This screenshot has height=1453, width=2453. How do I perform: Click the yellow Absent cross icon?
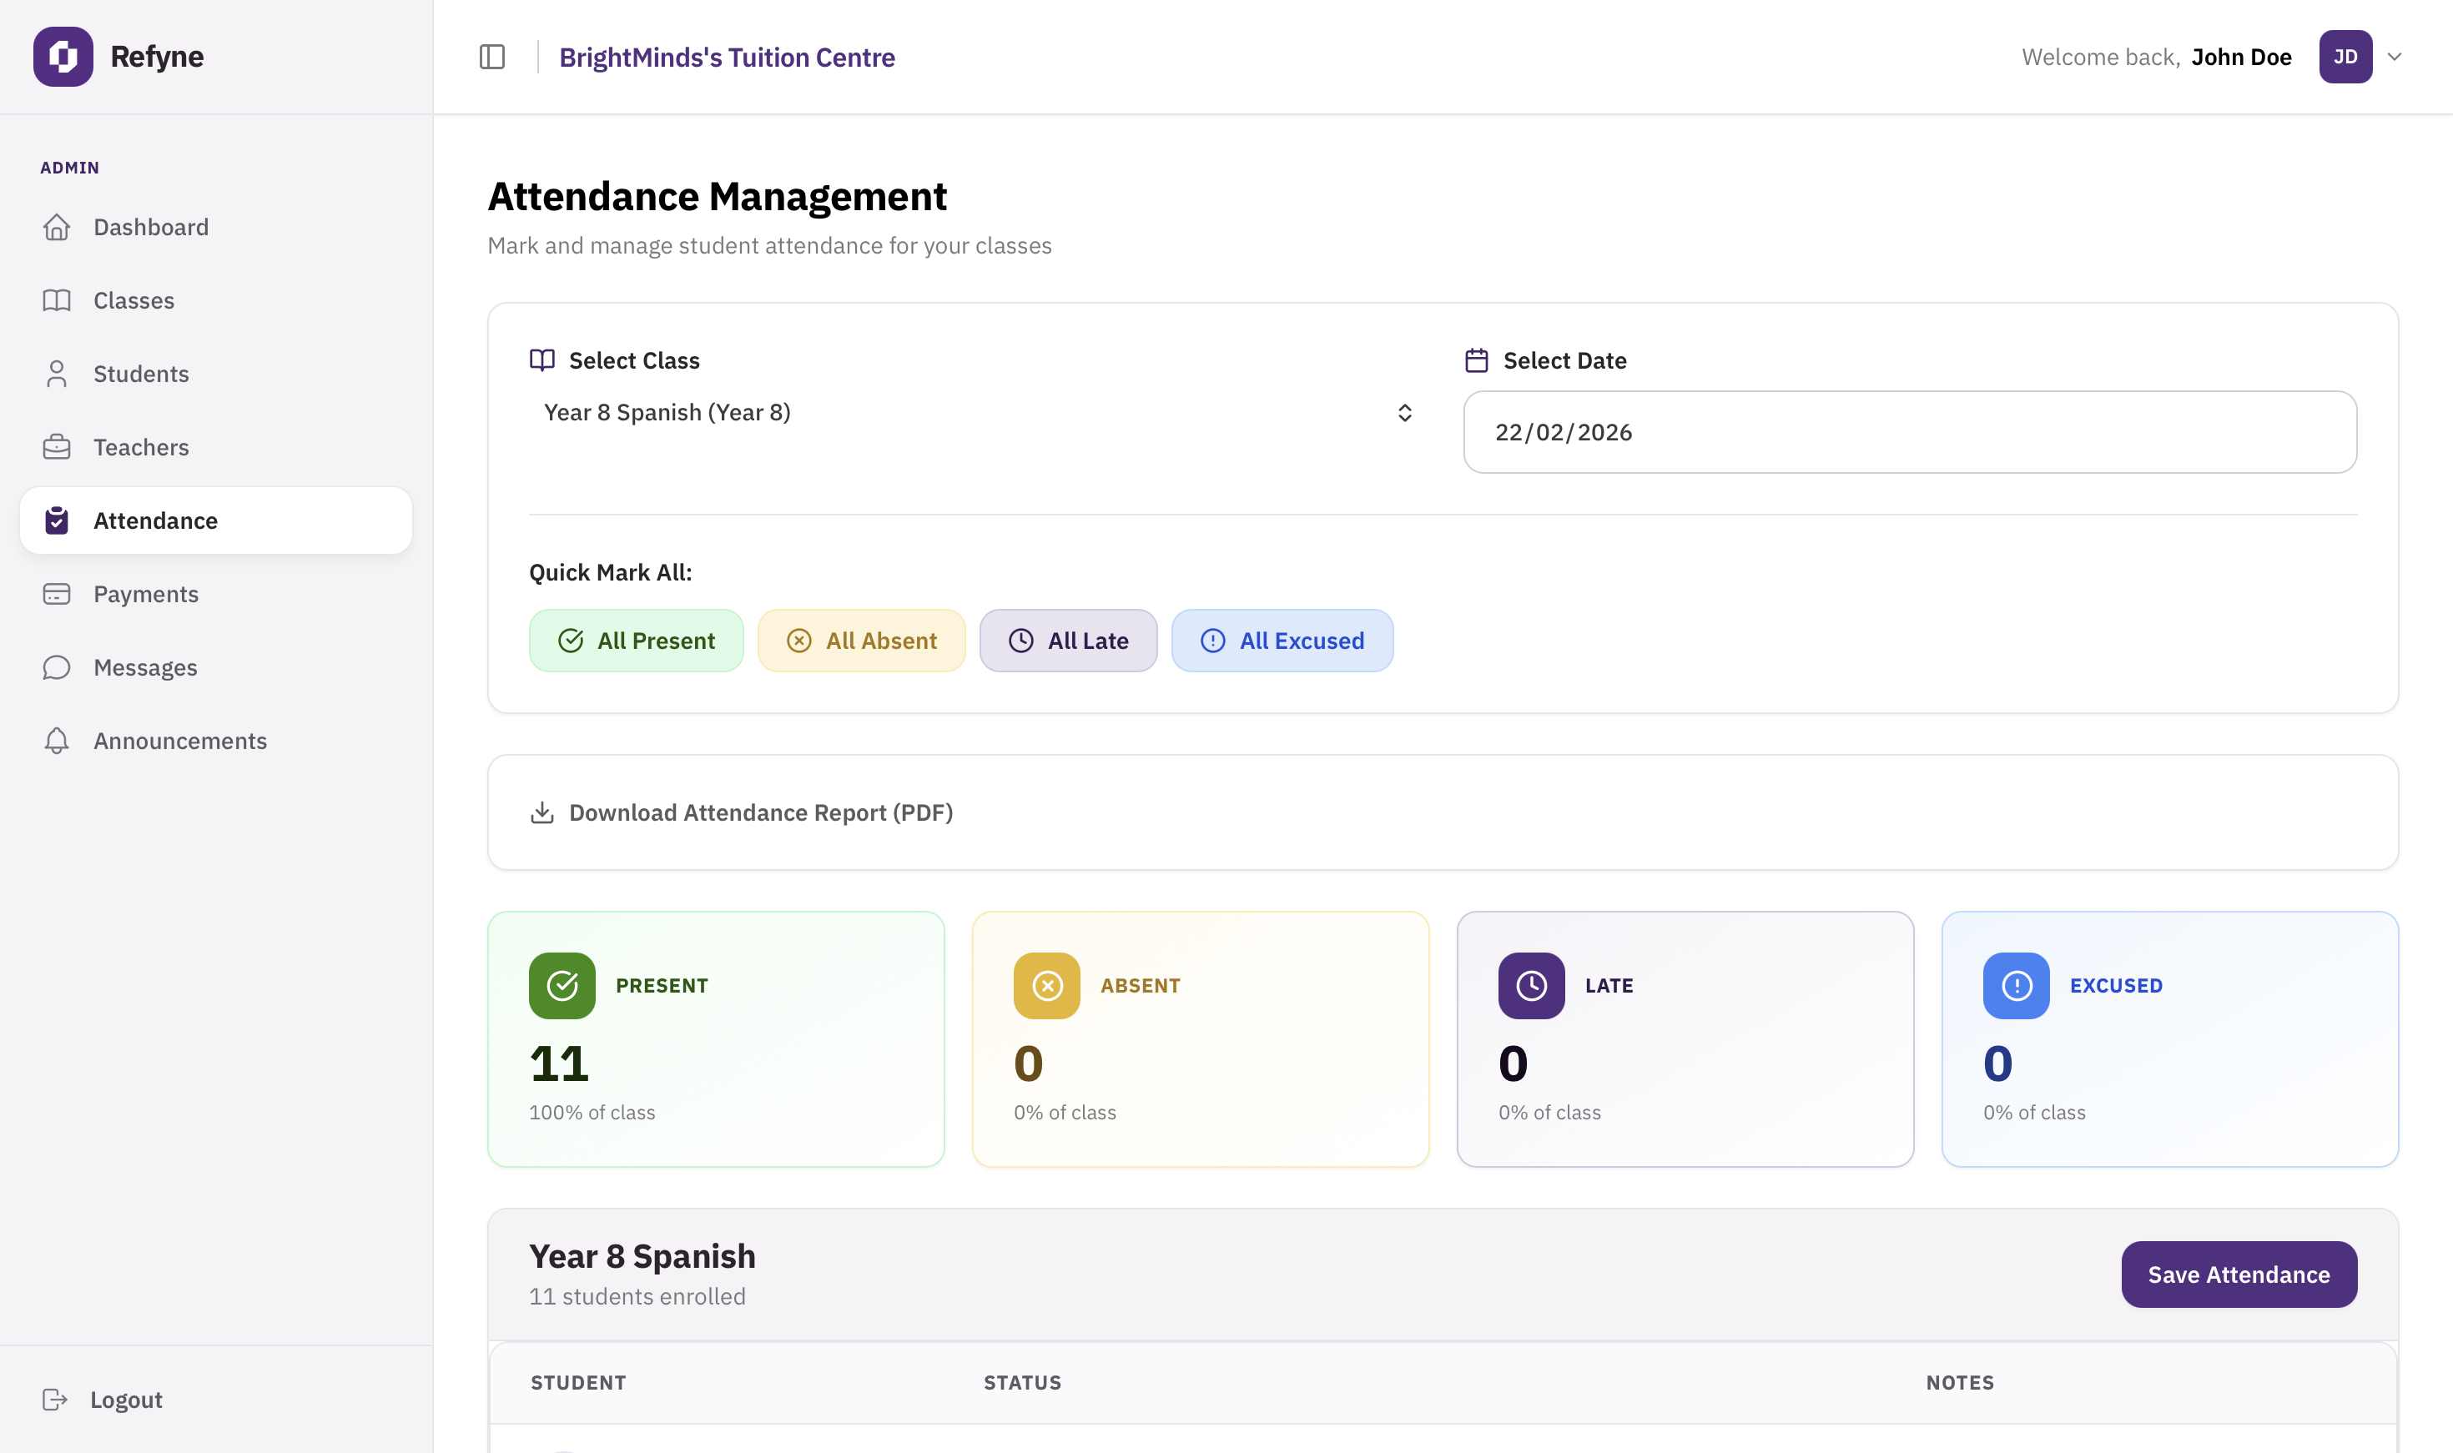[x=1045, y=985]
